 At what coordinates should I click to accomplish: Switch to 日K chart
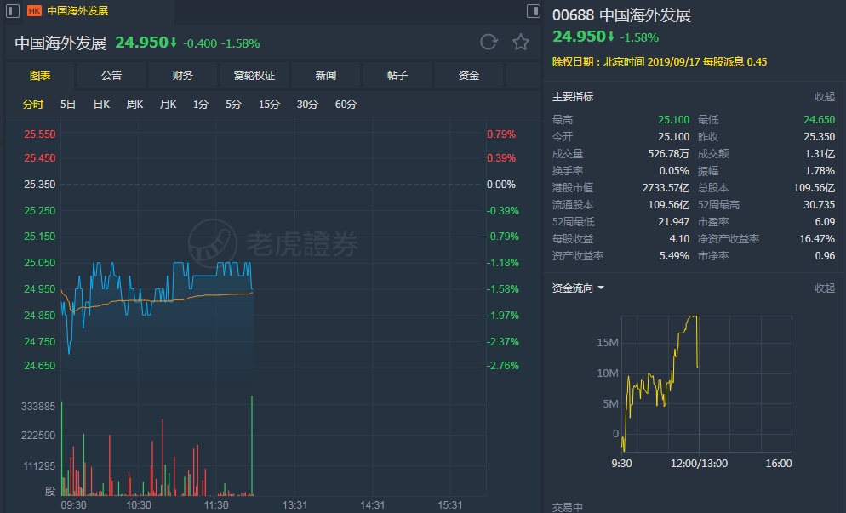point(101,104)
